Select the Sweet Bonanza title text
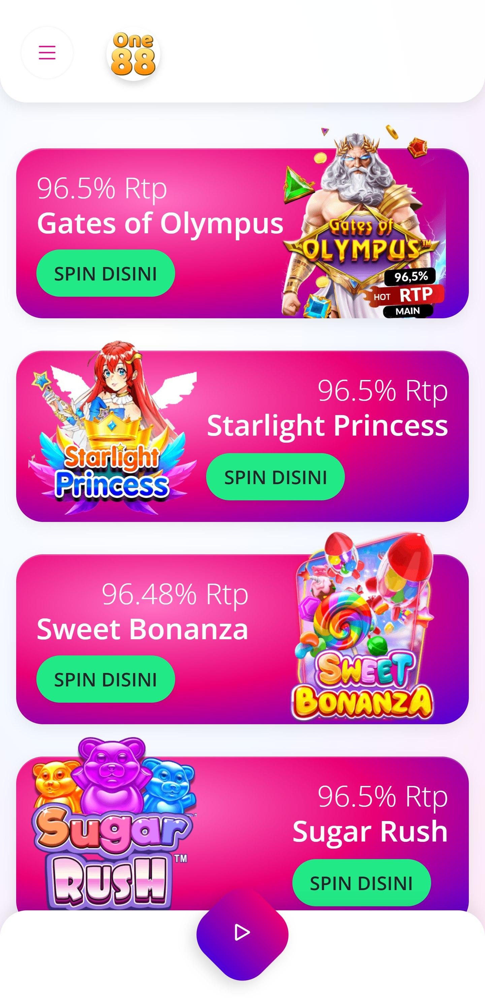The width and height of the screenshot is (485, 998). [x=142, y=629]
